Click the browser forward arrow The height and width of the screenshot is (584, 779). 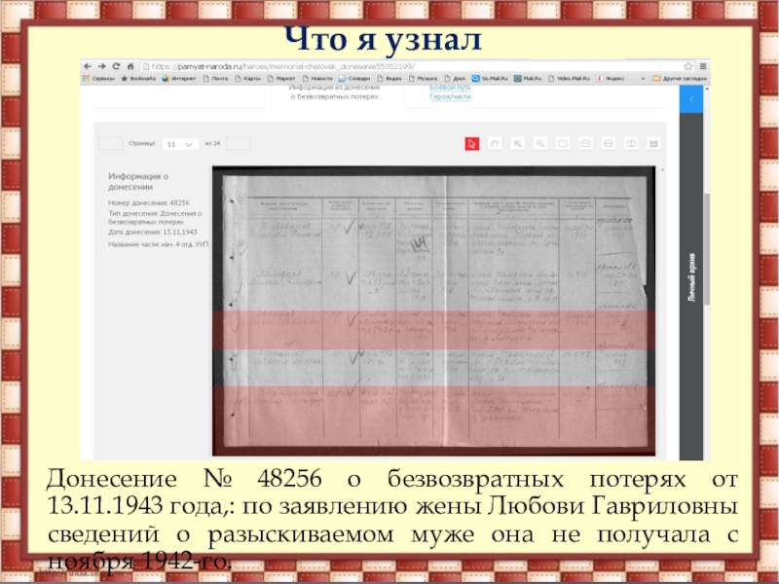[102, 66]
